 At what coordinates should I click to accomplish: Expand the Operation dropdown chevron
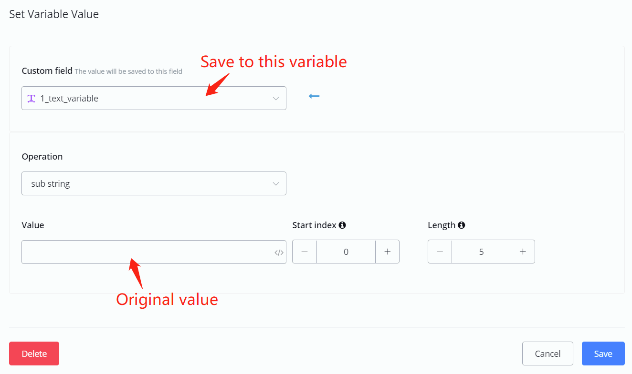275,183
